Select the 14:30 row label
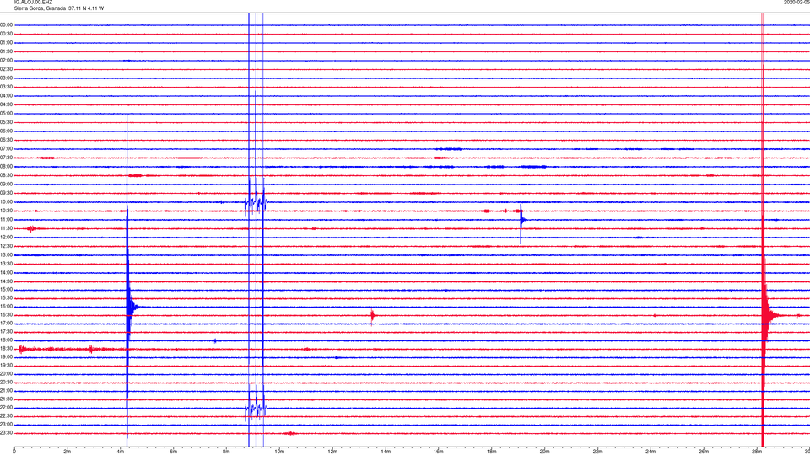810x455 pixels. (x=6, y=281)
